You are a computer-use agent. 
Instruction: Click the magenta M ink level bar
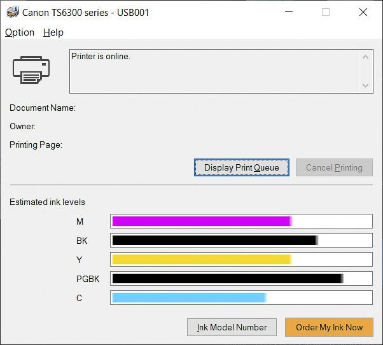tap(241, 221)
